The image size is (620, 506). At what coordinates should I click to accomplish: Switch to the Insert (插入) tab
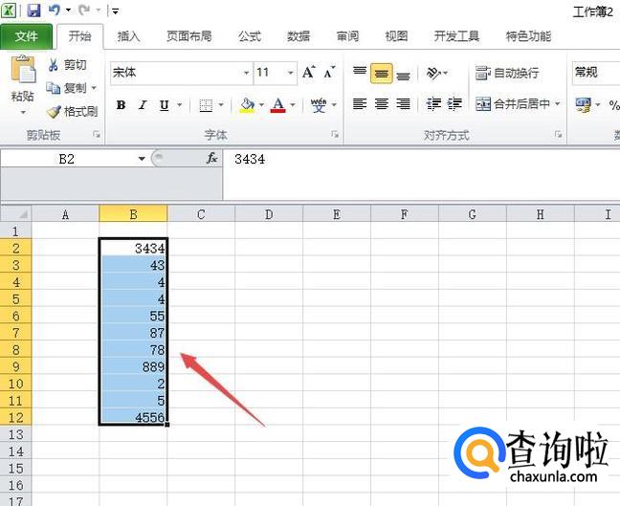[128, 36]
